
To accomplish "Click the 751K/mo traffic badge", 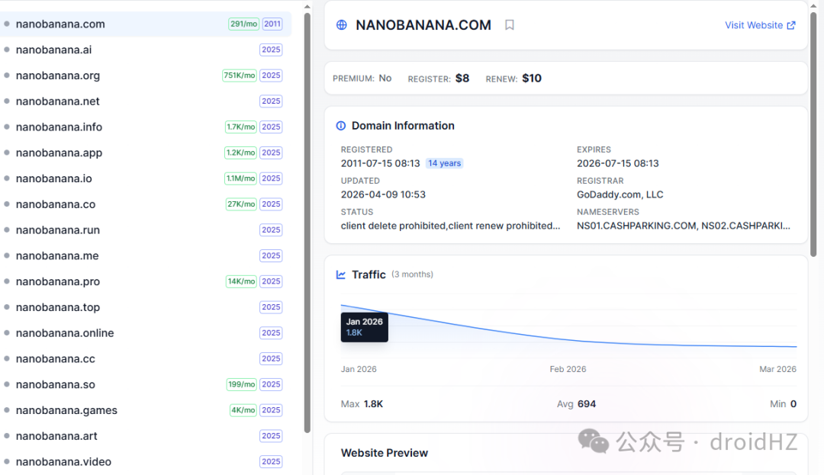I will 239,75.
